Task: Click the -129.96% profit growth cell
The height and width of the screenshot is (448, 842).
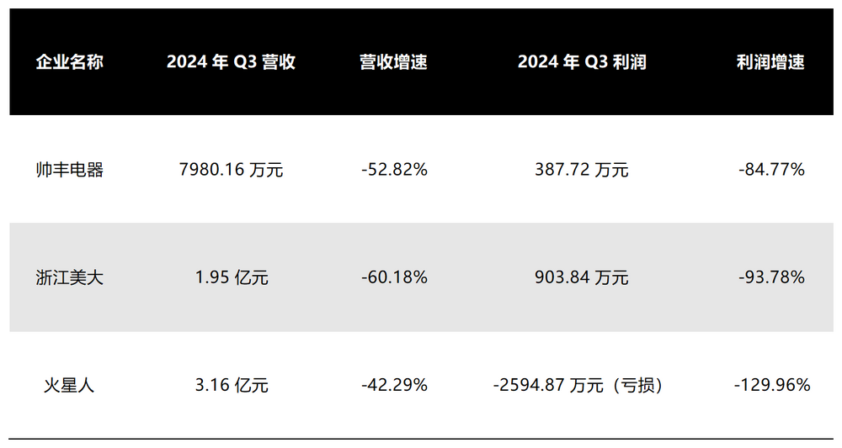Action: [771, 385]
